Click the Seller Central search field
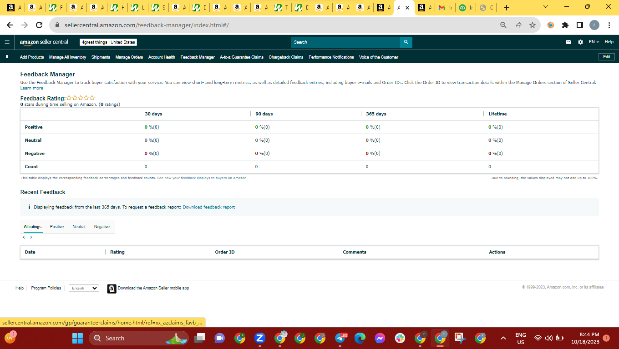This screenshot has width=619, height=349. pyautogui.click(x=345, y=42)
